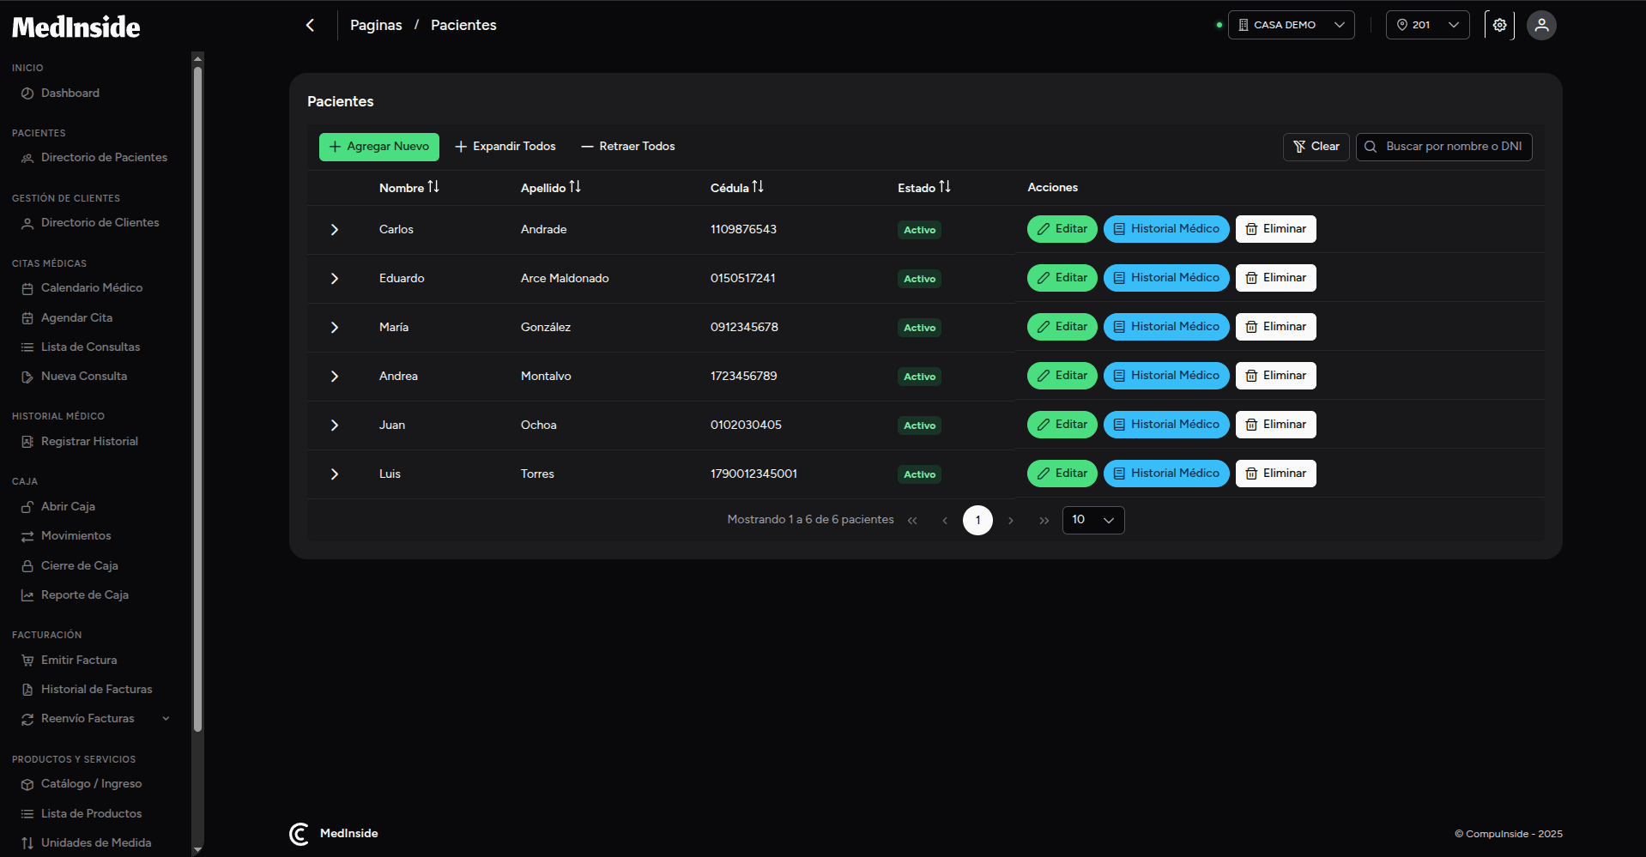
Task: Click the Calendario Médico calendar icon
Action: tap(27, 288)
